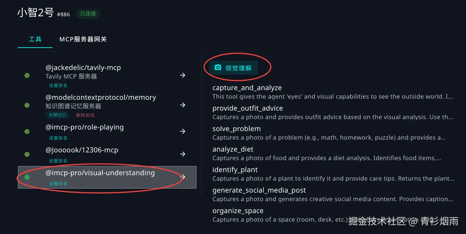Viewport: 466px width, 234px height.
Task: Click arrow icon for visual-understanding server
Action: tap(183, 177)
